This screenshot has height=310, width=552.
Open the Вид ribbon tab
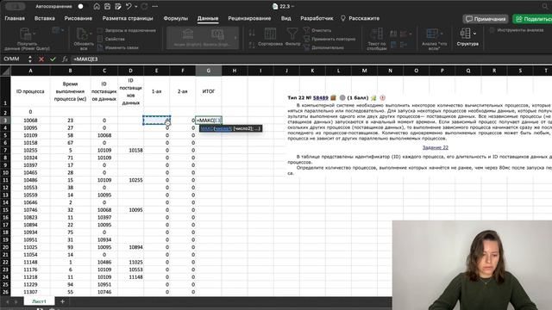click(285, 18)
